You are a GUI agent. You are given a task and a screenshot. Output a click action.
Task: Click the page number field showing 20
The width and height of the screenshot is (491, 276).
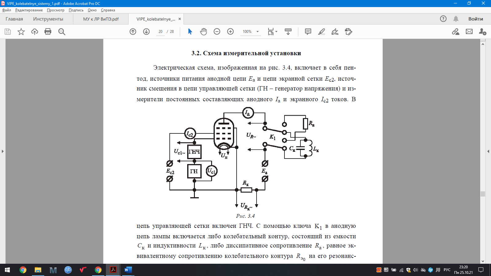160,32
